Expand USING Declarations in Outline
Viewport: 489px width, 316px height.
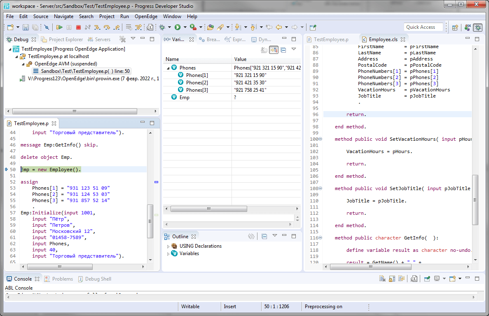[168, 246]
